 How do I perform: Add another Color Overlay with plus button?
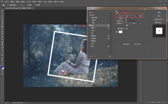click(109, 36)
